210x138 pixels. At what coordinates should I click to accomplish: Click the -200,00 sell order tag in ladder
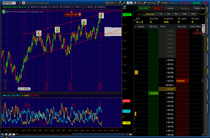[x=197, y=33]
